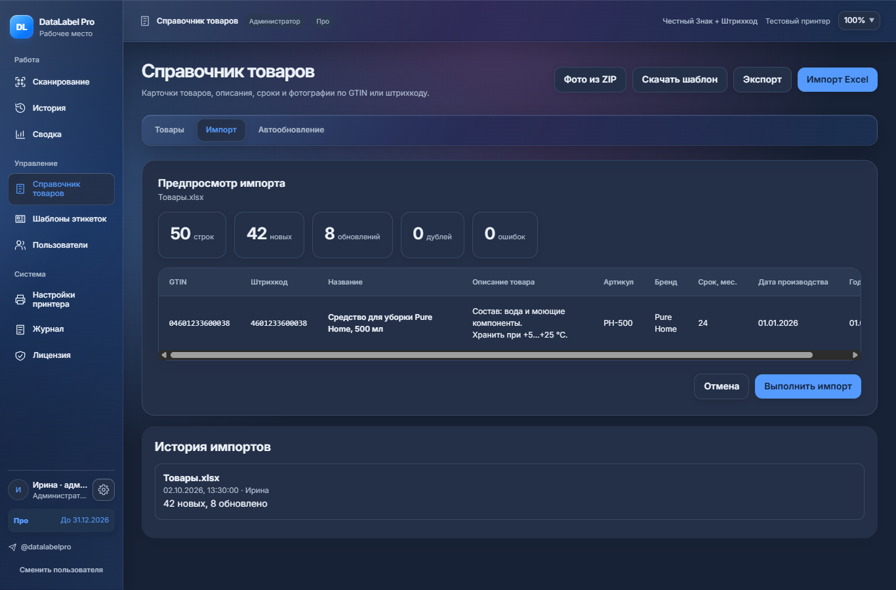Click the document icon in the header bar
Screen dimensions: 896x590
point(145,21)
